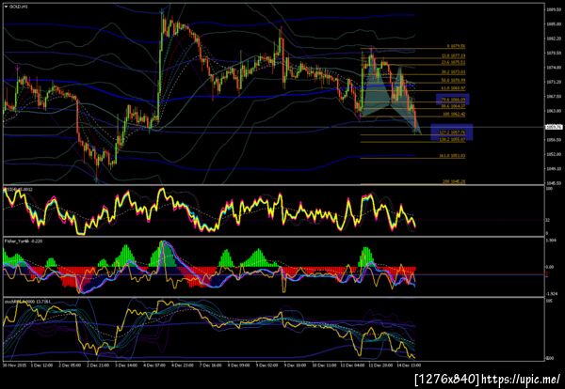Click the current price tag on price axis
Viewport: 565px width, 389px height.
point(555,127)
